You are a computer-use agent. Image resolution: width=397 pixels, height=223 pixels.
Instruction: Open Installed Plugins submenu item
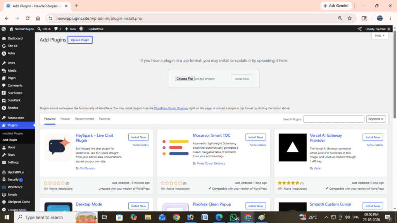pyautogui.click(x=13, y=134)
